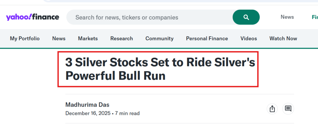Select News in the navigation bar
The height and width of the screenshot is (133, 318).
(x=59, y=38)
